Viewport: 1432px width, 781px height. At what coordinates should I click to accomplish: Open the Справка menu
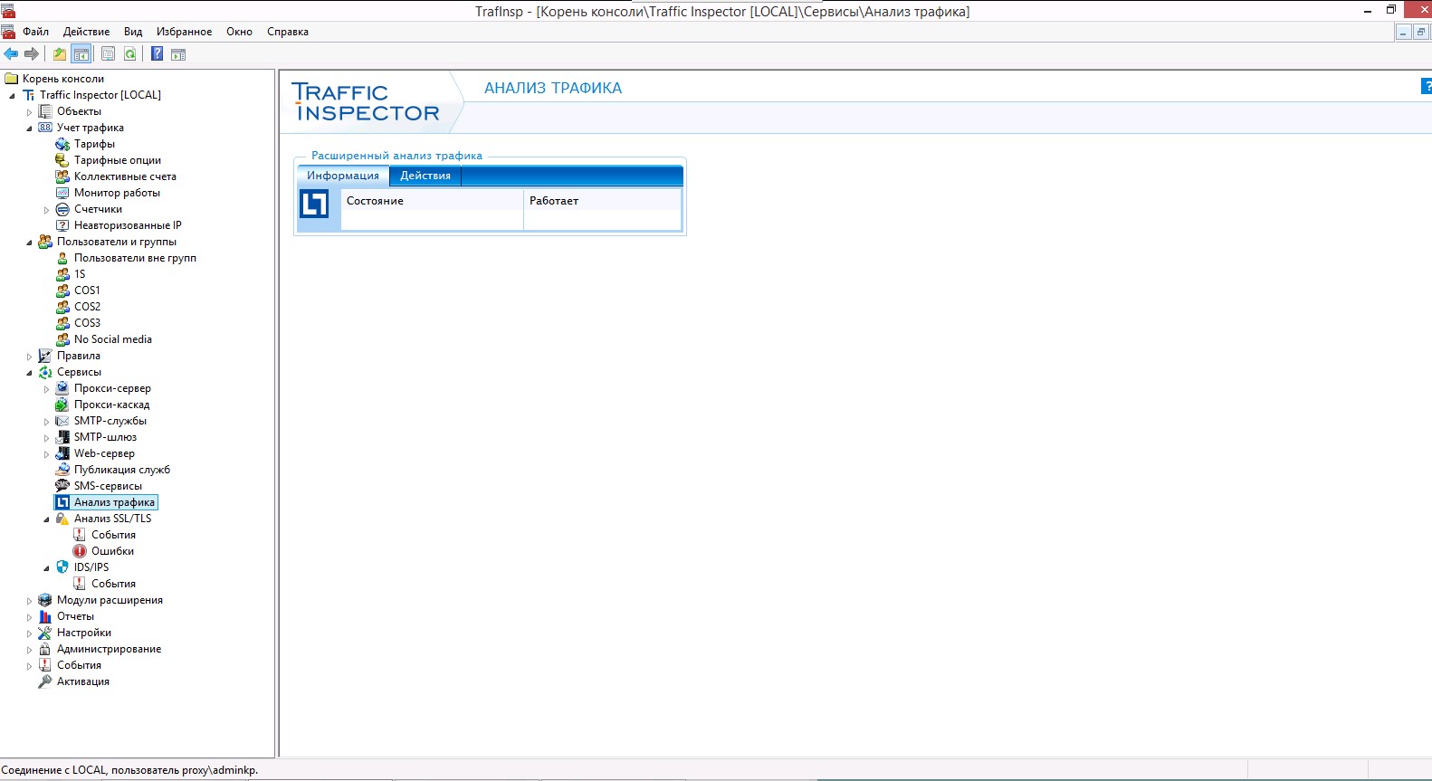[288, 32]
